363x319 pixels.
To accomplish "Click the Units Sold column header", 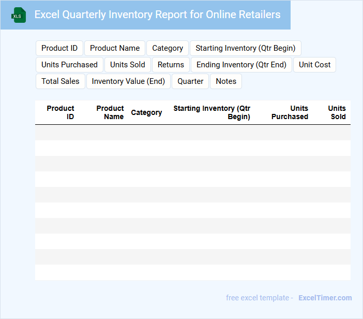I will click(x=337, y=112).
